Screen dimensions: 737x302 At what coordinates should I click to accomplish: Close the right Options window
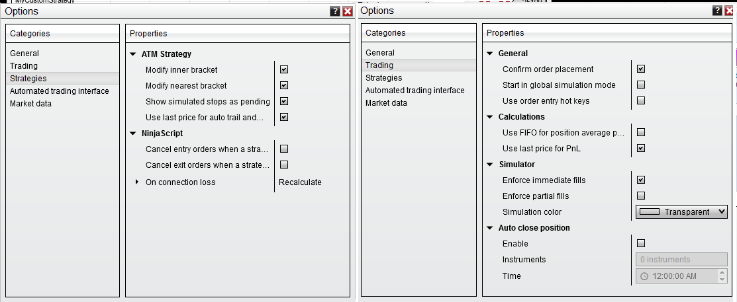point(730,11)
